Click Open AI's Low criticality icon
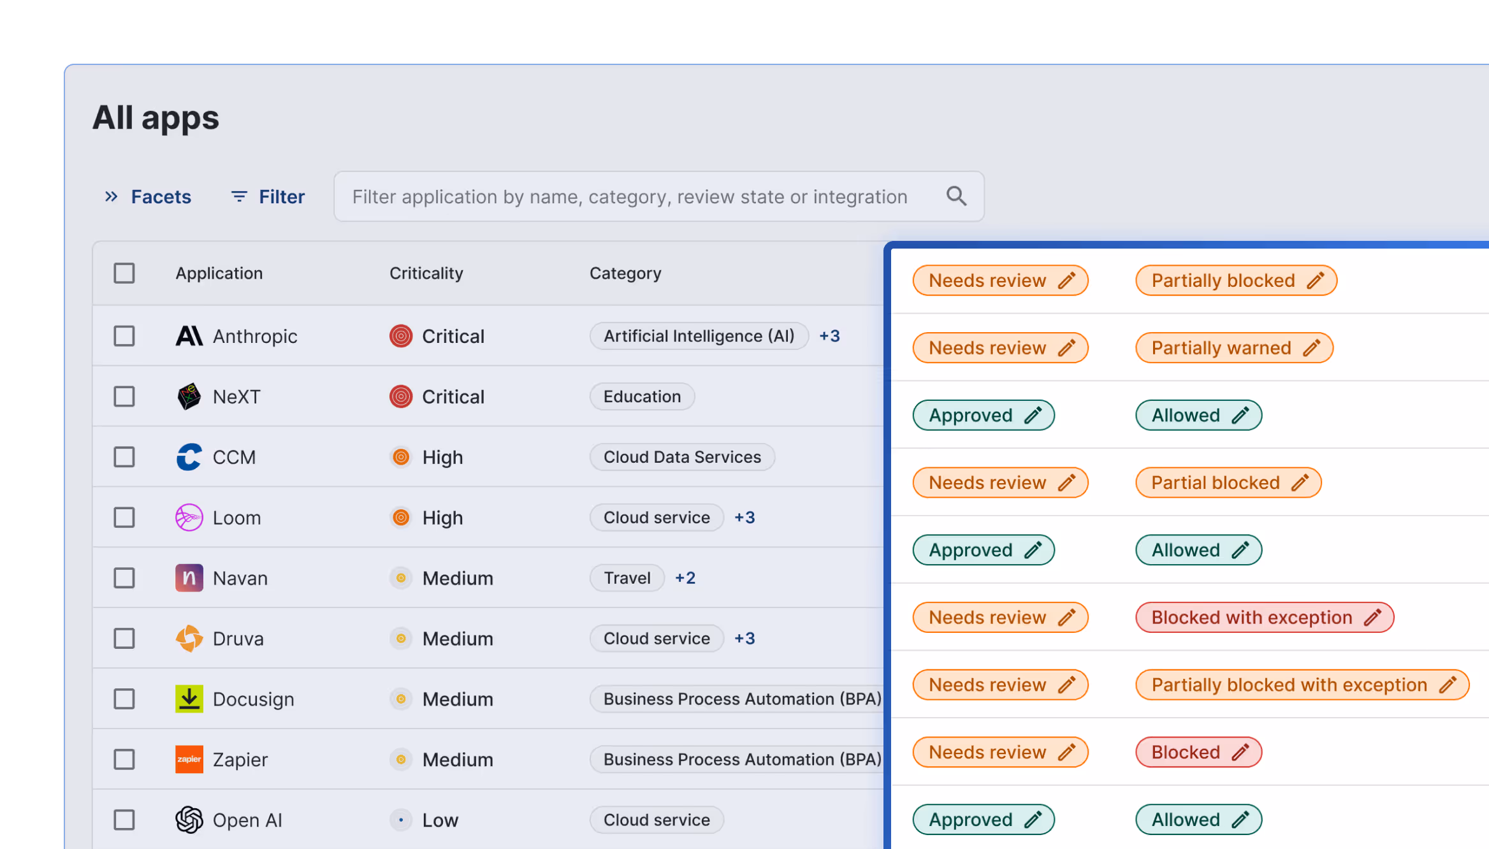The width and height of the screenshot is (1489, 849). [x=401, y=820]
